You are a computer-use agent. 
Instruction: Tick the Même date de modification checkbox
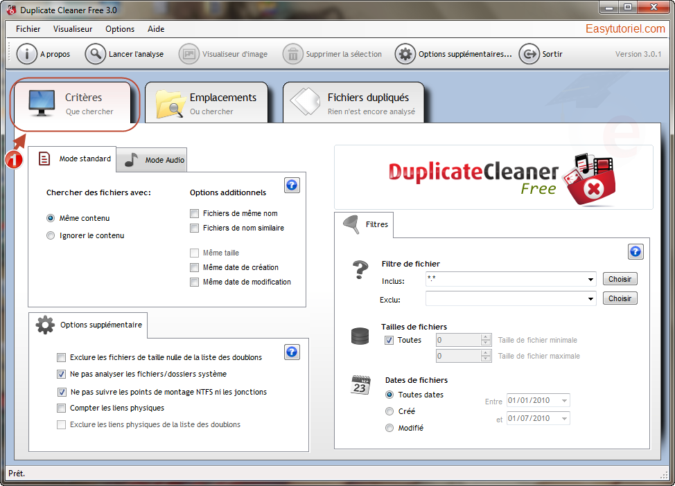tap(195, 282)
